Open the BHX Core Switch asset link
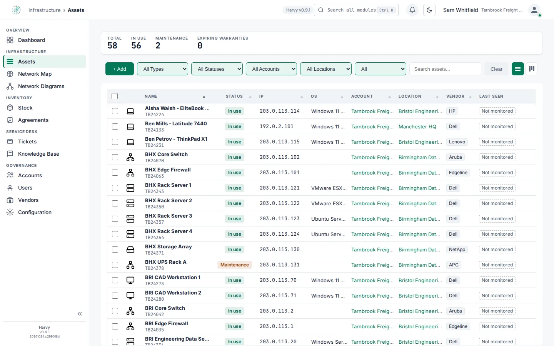 [x=166, y=154]
